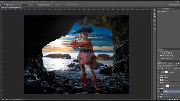Add an Exposure adjustment icon

(x=169, y=53)
